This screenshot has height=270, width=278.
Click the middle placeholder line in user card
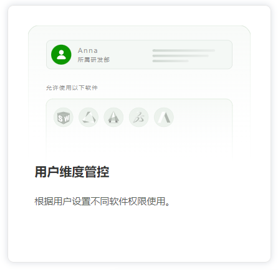pyautogui.click(x=180, y=56)
